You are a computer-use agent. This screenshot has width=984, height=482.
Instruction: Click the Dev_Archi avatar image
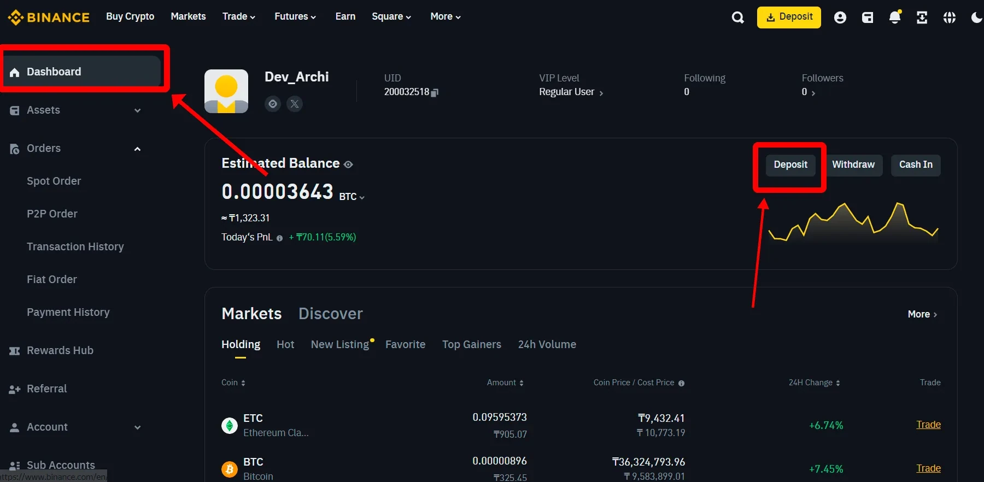click(x=226, y=91)
